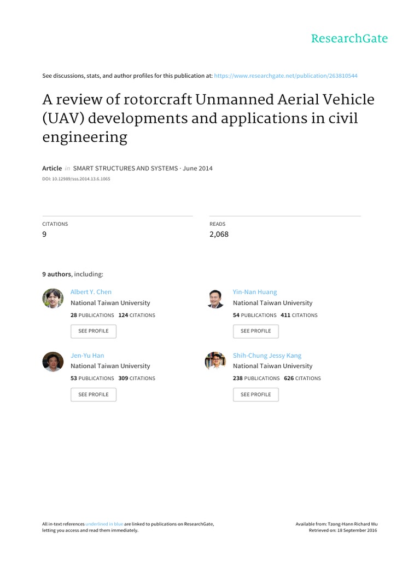Open Shih-Chung Jessy Kang author link
Screen dimensions: 420x561
click(267, 356)
